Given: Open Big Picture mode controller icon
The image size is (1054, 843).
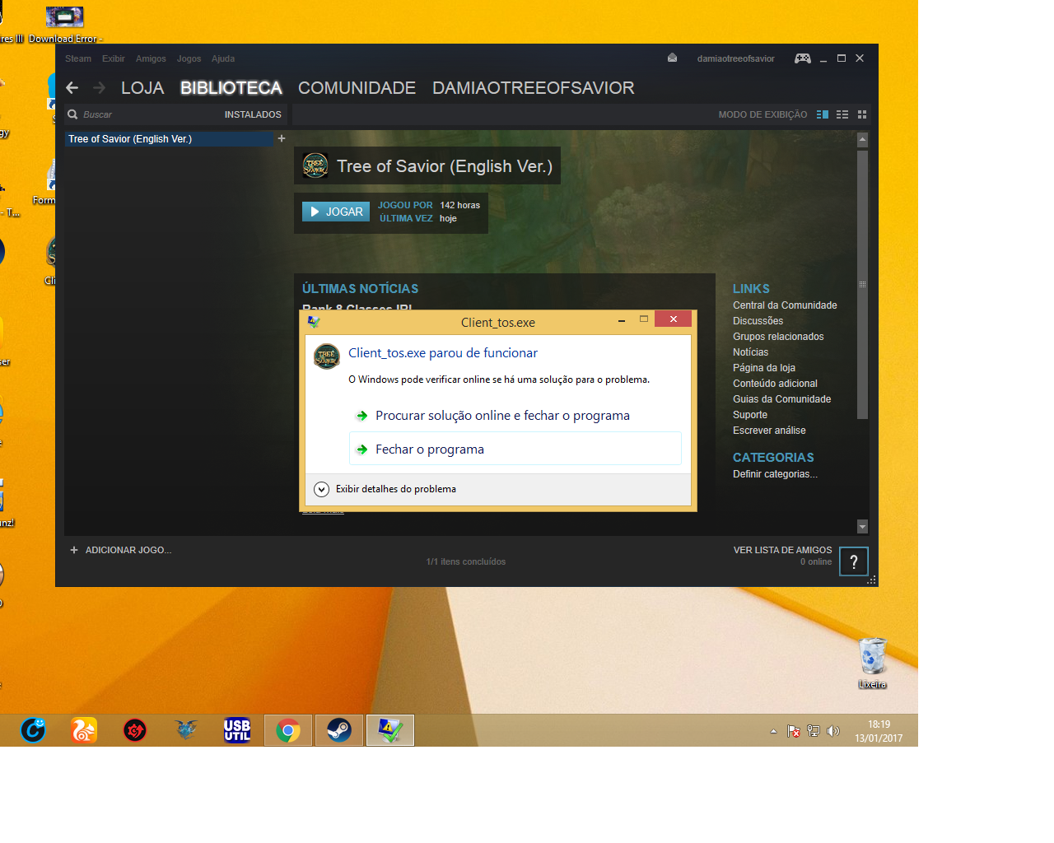Looking at the screenshot, I should (x=802, y=58).
